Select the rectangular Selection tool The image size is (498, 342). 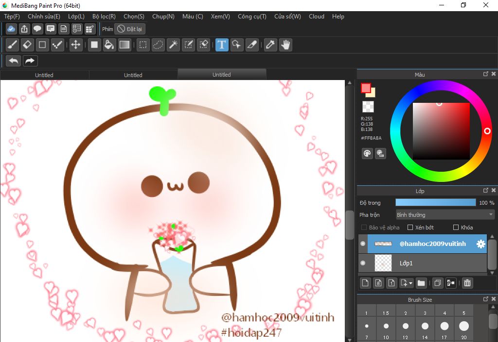tap(143, 45)
